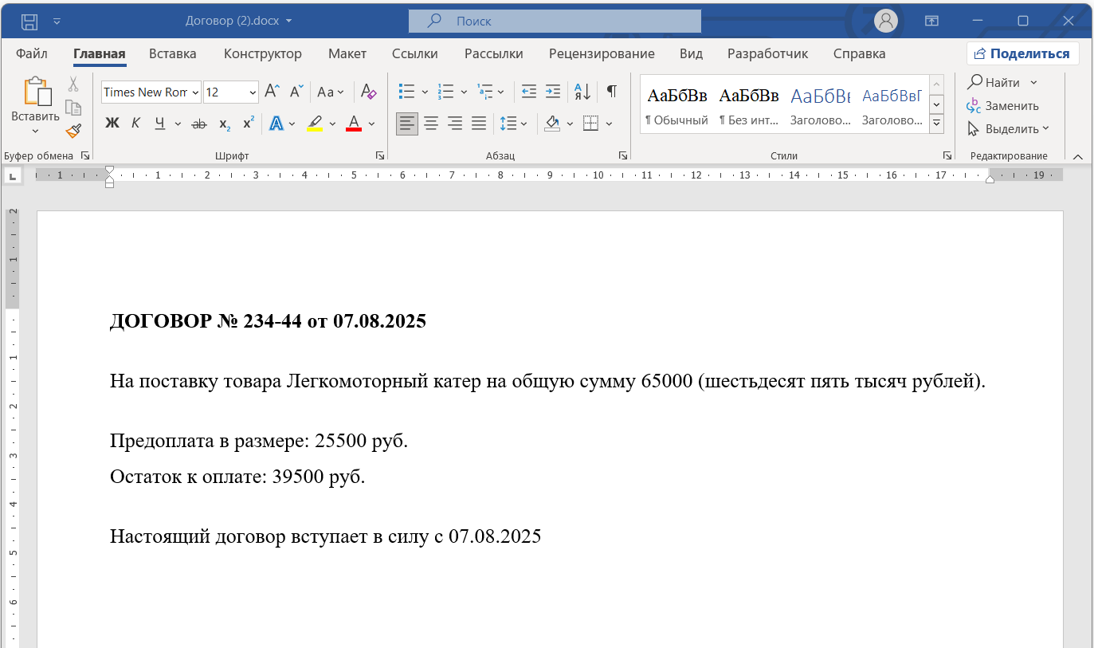Expand the styles gallery list
Viewport: 1094px width, 648px height.
point(937,123)
